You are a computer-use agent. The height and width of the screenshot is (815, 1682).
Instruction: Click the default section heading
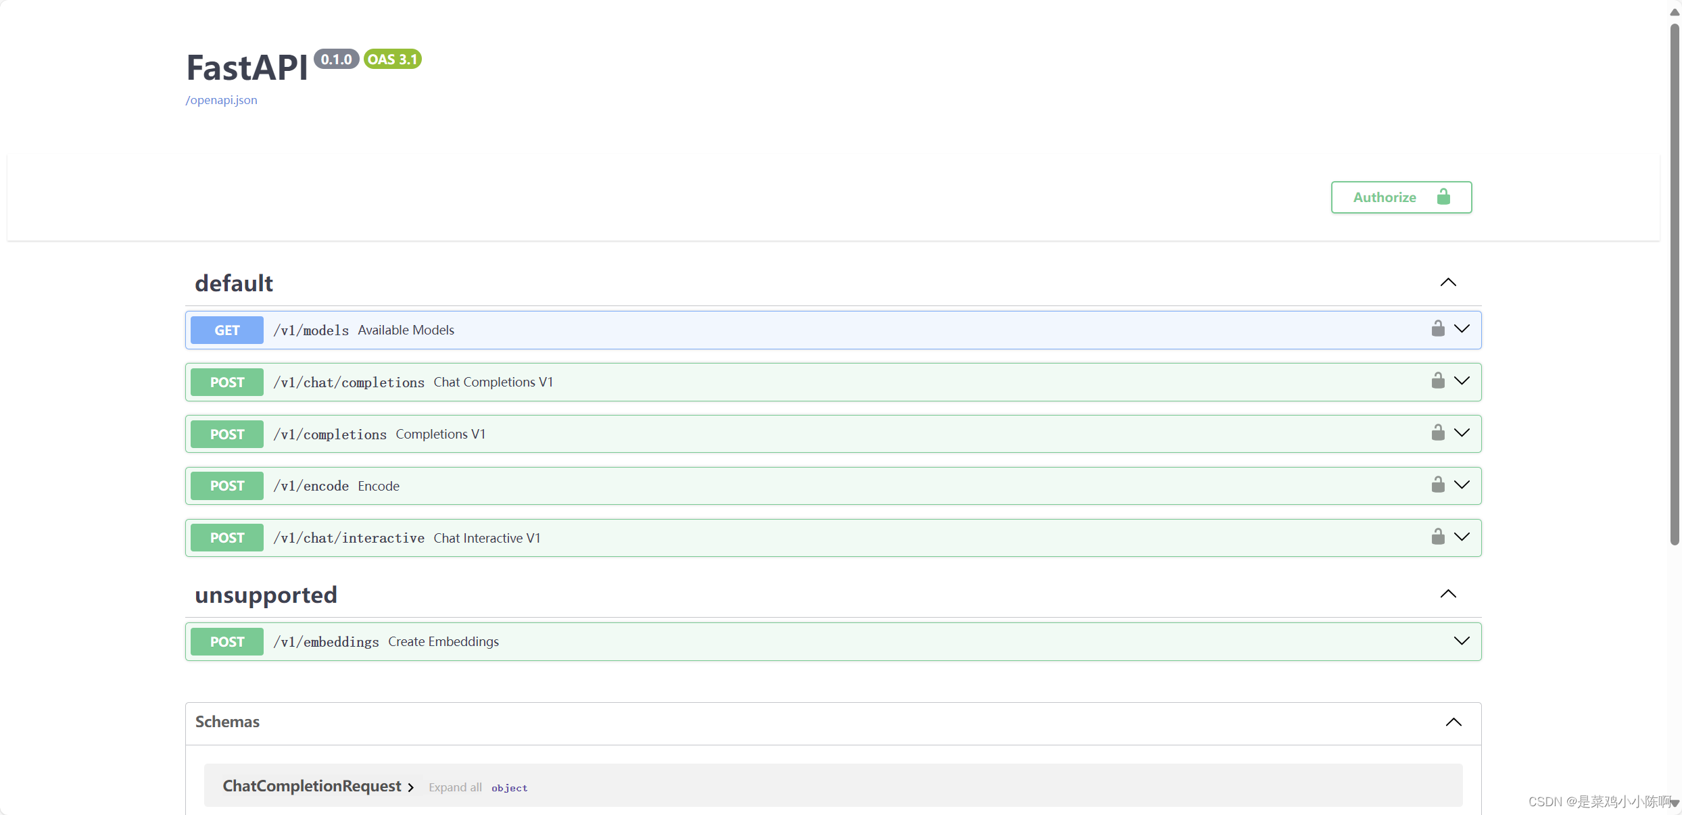coord(234,283)
